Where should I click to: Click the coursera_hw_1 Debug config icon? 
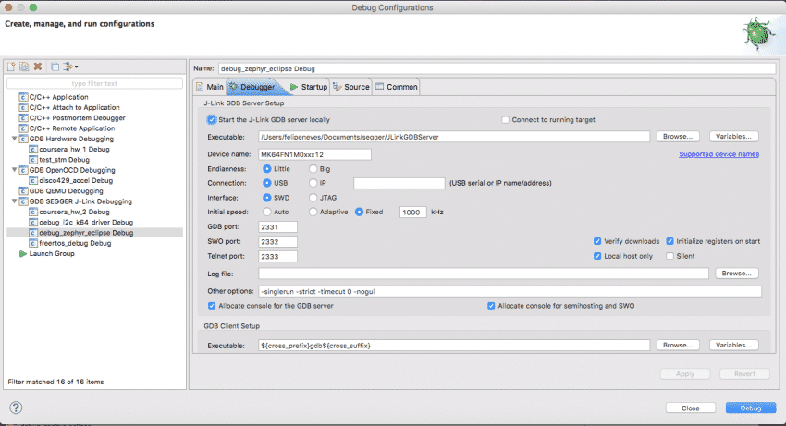coord(33,150)
